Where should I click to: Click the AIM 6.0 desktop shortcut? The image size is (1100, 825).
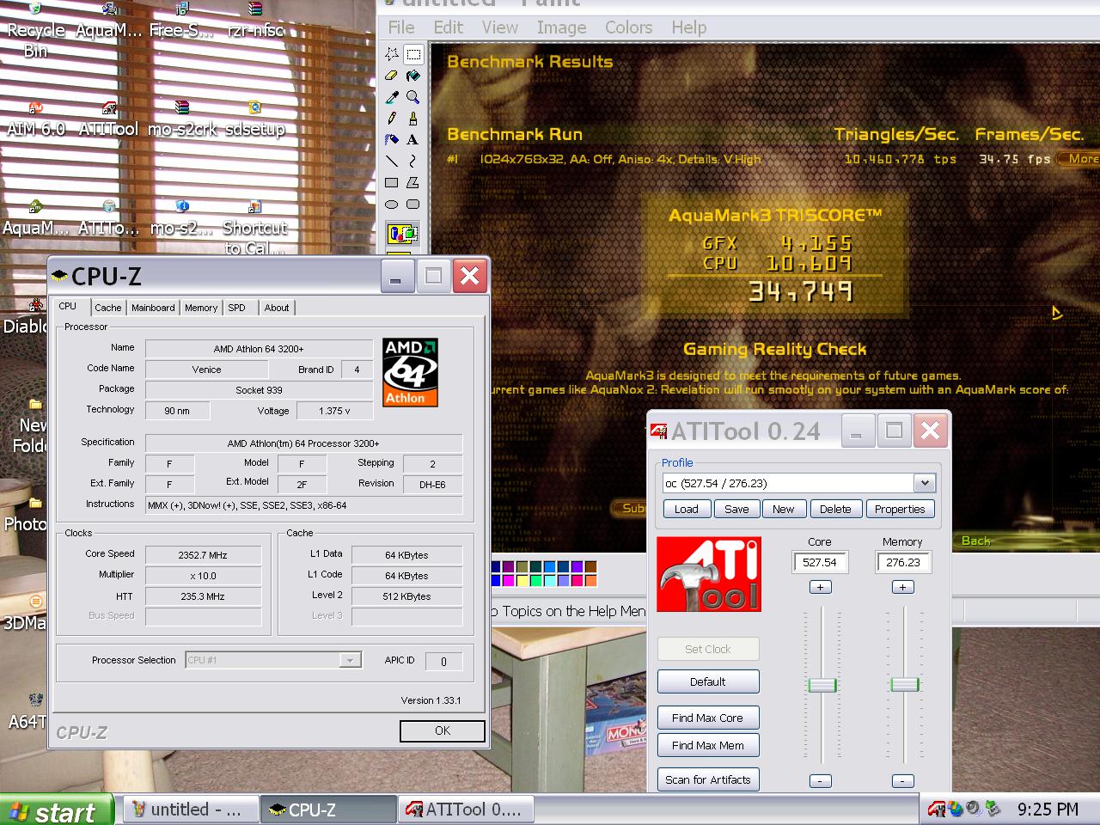pos(36,119)
